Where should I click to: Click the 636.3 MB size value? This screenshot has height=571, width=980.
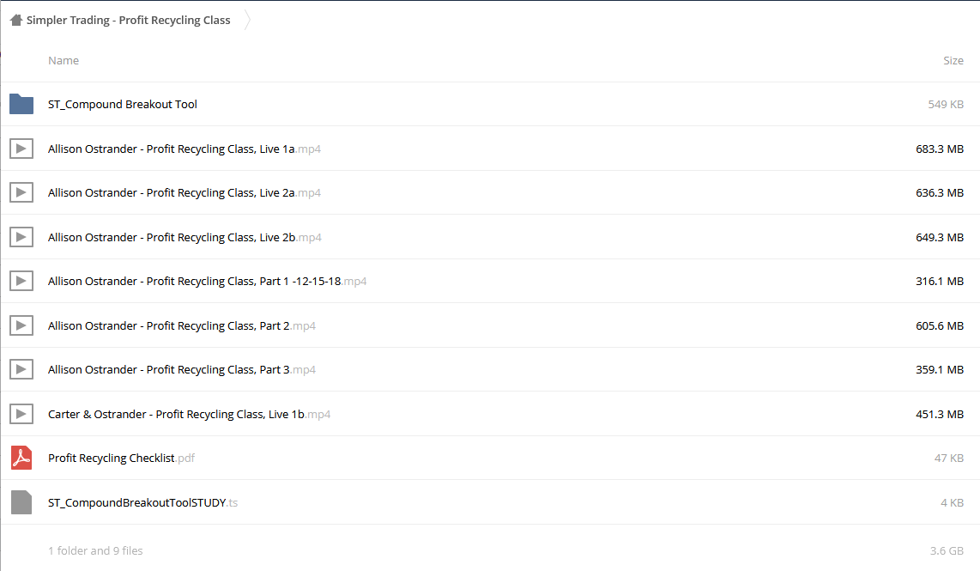click(x=940, y=192)
